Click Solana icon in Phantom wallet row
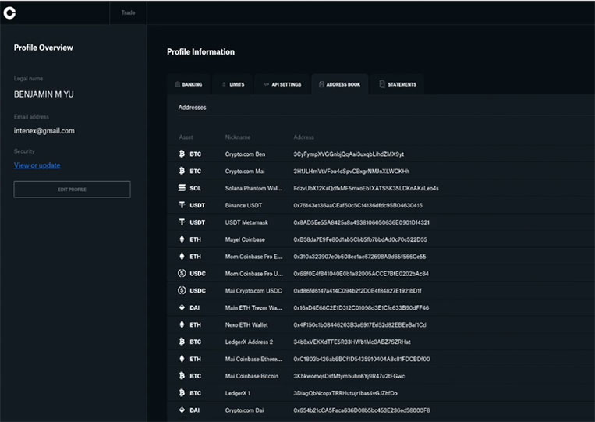 [182, 188]
